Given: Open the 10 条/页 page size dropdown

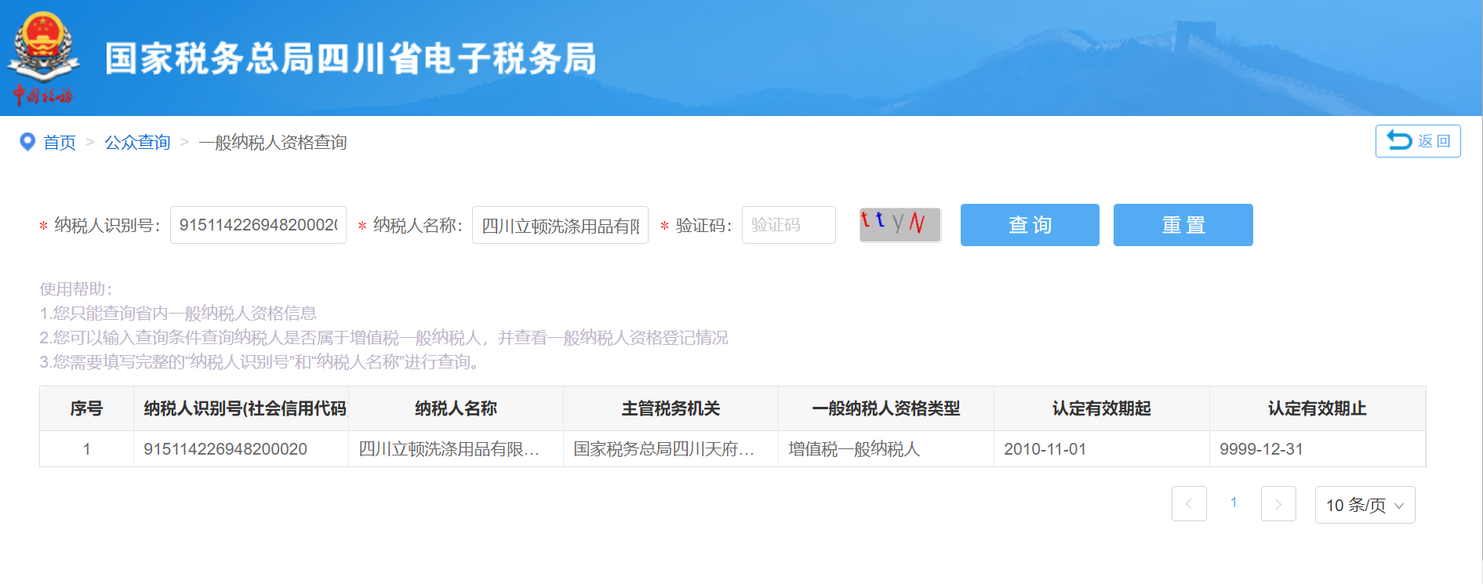Looking at the screenshot, I should coord(1365,505).
